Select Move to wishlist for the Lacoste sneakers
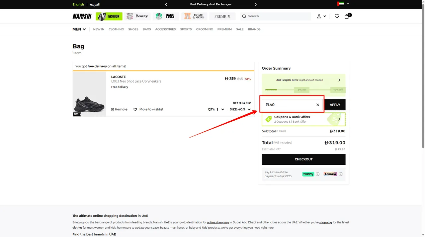Viewport: 425px width, 237px height. [x=148, y=109]
